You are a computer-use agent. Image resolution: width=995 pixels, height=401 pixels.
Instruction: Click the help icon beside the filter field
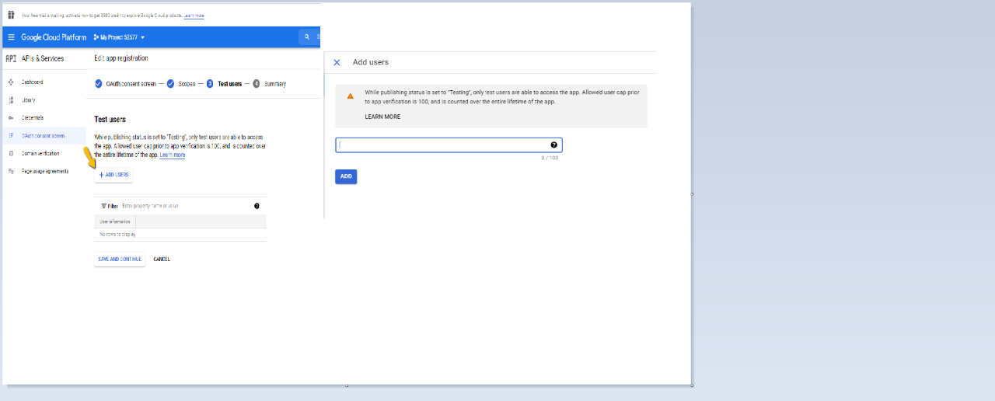click(x=257, y=206)
